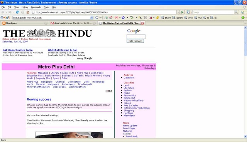Open the History menu
This screenshot has height=143, width=247.
(25, 7)
